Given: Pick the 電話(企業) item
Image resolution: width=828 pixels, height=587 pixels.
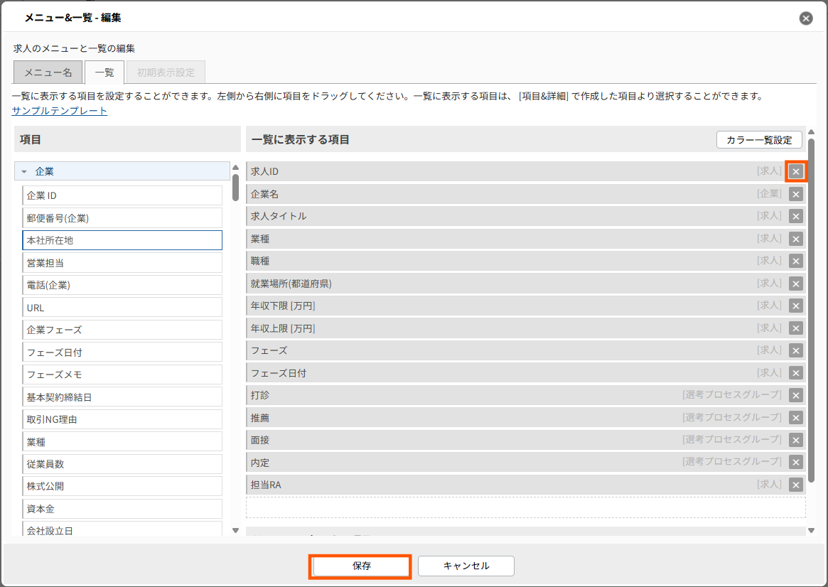Looking at the screenshot, I should (x=122, y=285).
